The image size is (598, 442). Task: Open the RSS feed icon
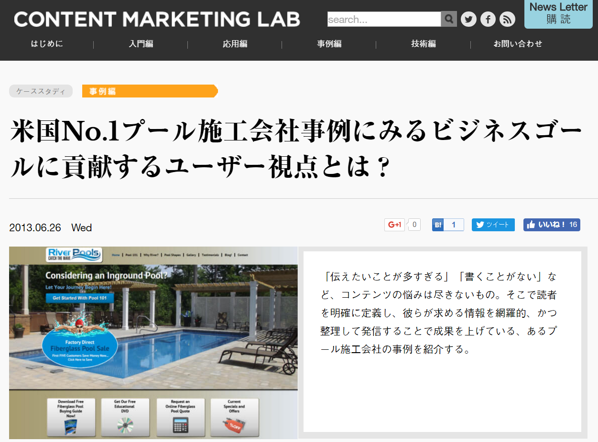pyautogui.click(x=507, y=20)
